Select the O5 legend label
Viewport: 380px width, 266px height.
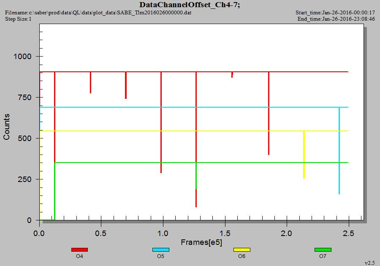coord(161,256)
